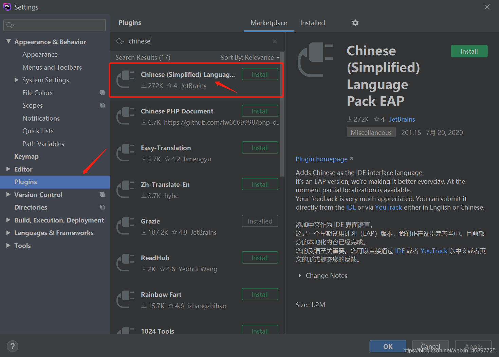
Task: Click the project-level icon next to Scopes
Action: 102,105
